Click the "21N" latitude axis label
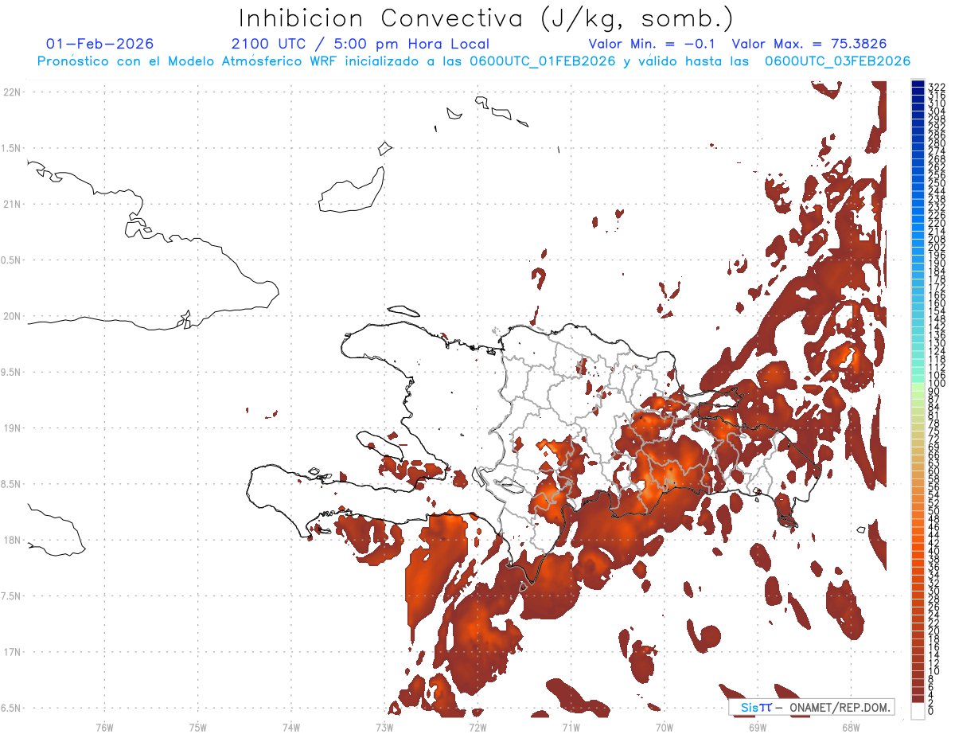 (x=12, y=205)
